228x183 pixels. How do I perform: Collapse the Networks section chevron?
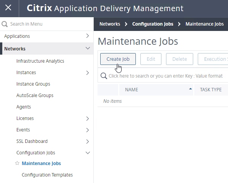(x=88, y=48)
